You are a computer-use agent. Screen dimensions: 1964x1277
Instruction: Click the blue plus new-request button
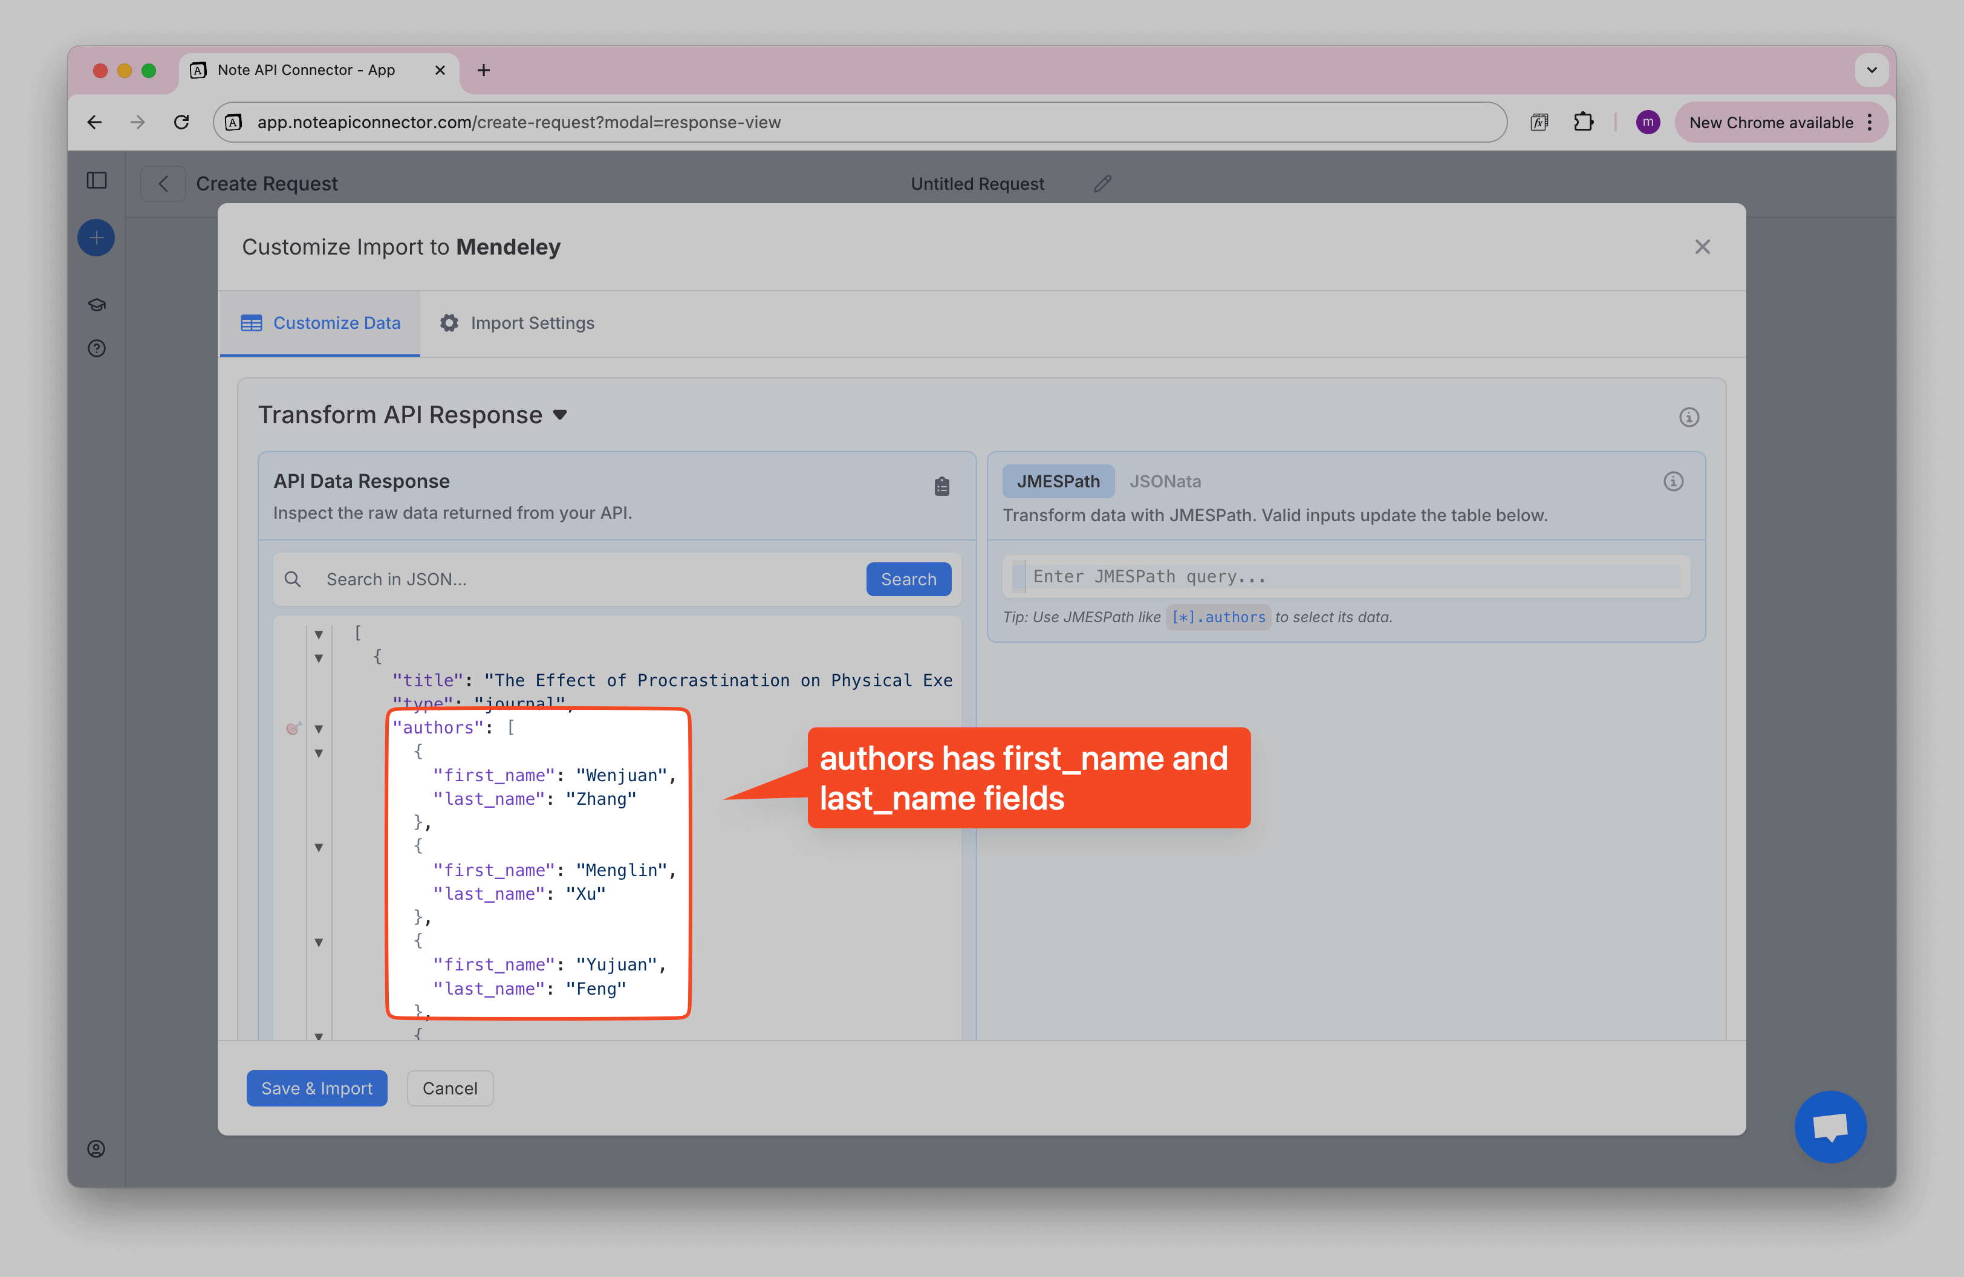[97, 238]
